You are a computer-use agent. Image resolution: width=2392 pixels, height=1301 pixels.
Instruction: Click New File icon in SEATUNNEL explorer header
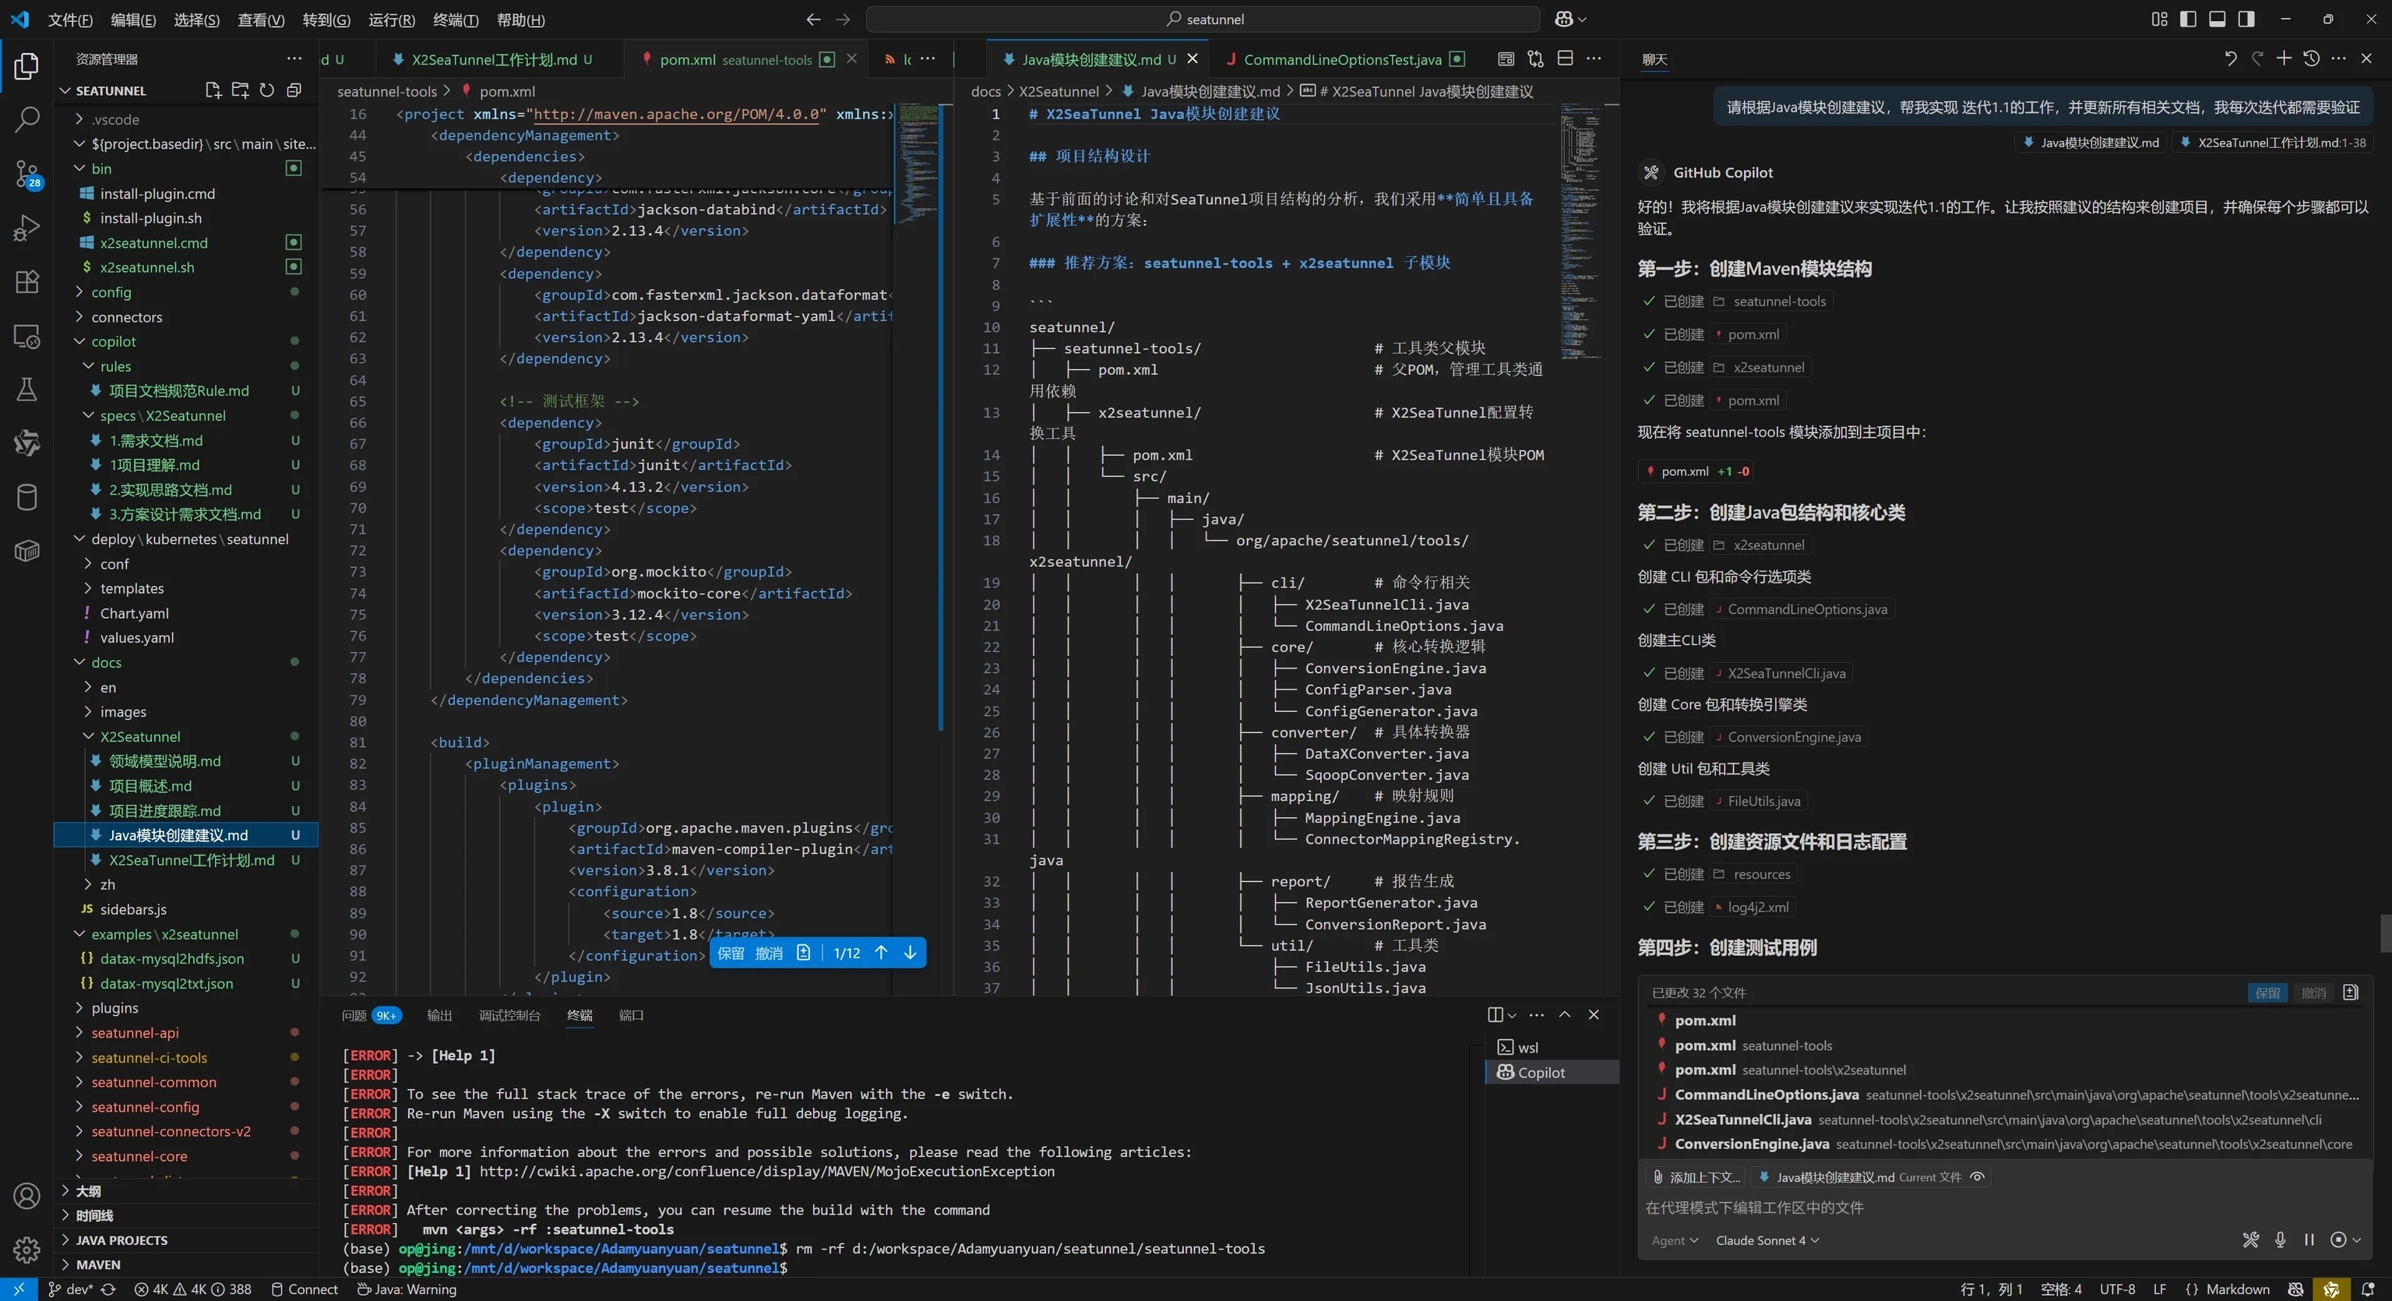213,90
